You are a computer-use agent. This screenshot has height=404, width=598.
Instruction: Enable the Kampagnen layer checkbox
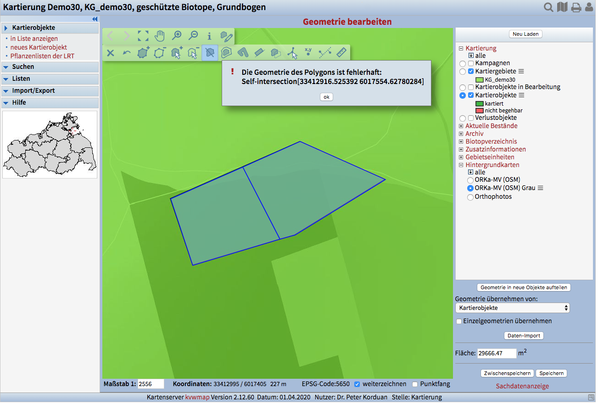coord(471,63)
